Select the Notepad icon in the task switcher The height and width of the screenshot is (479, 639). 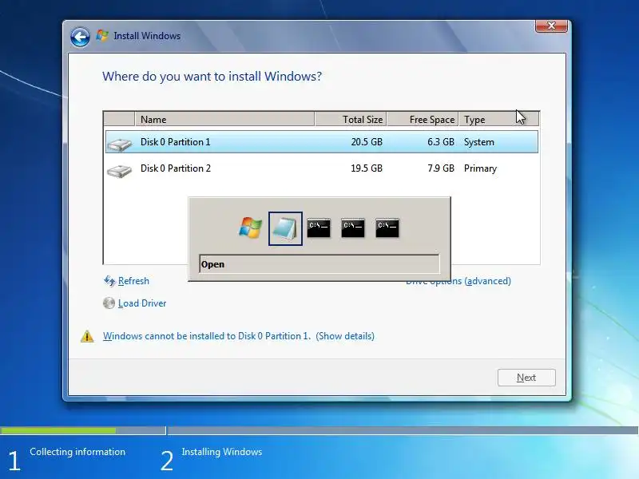point(285,228)
